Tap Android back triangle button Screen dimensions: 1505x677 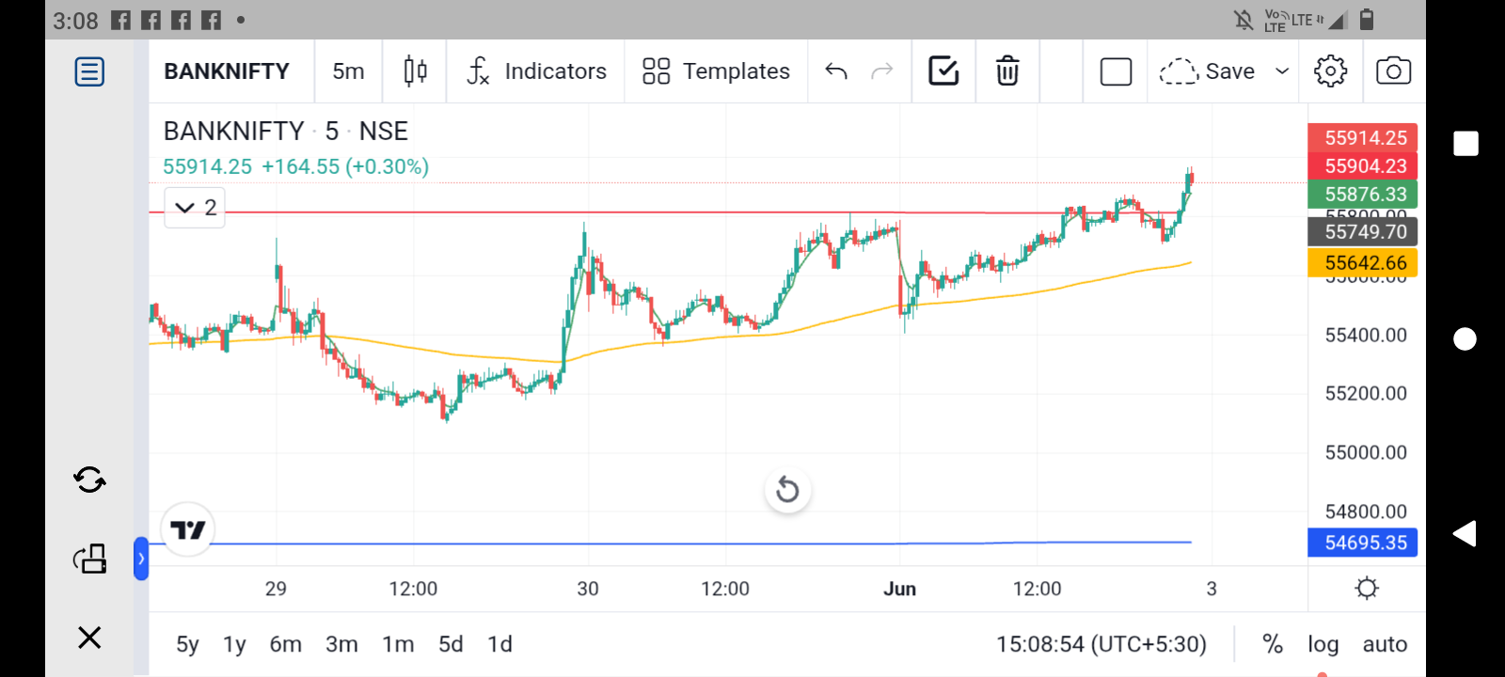coord(1465,534)
